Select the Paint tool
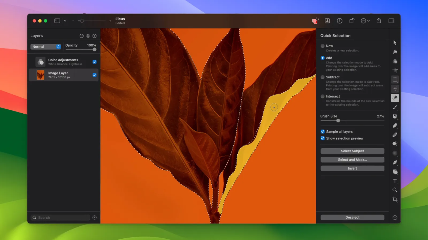 (395, 108)
